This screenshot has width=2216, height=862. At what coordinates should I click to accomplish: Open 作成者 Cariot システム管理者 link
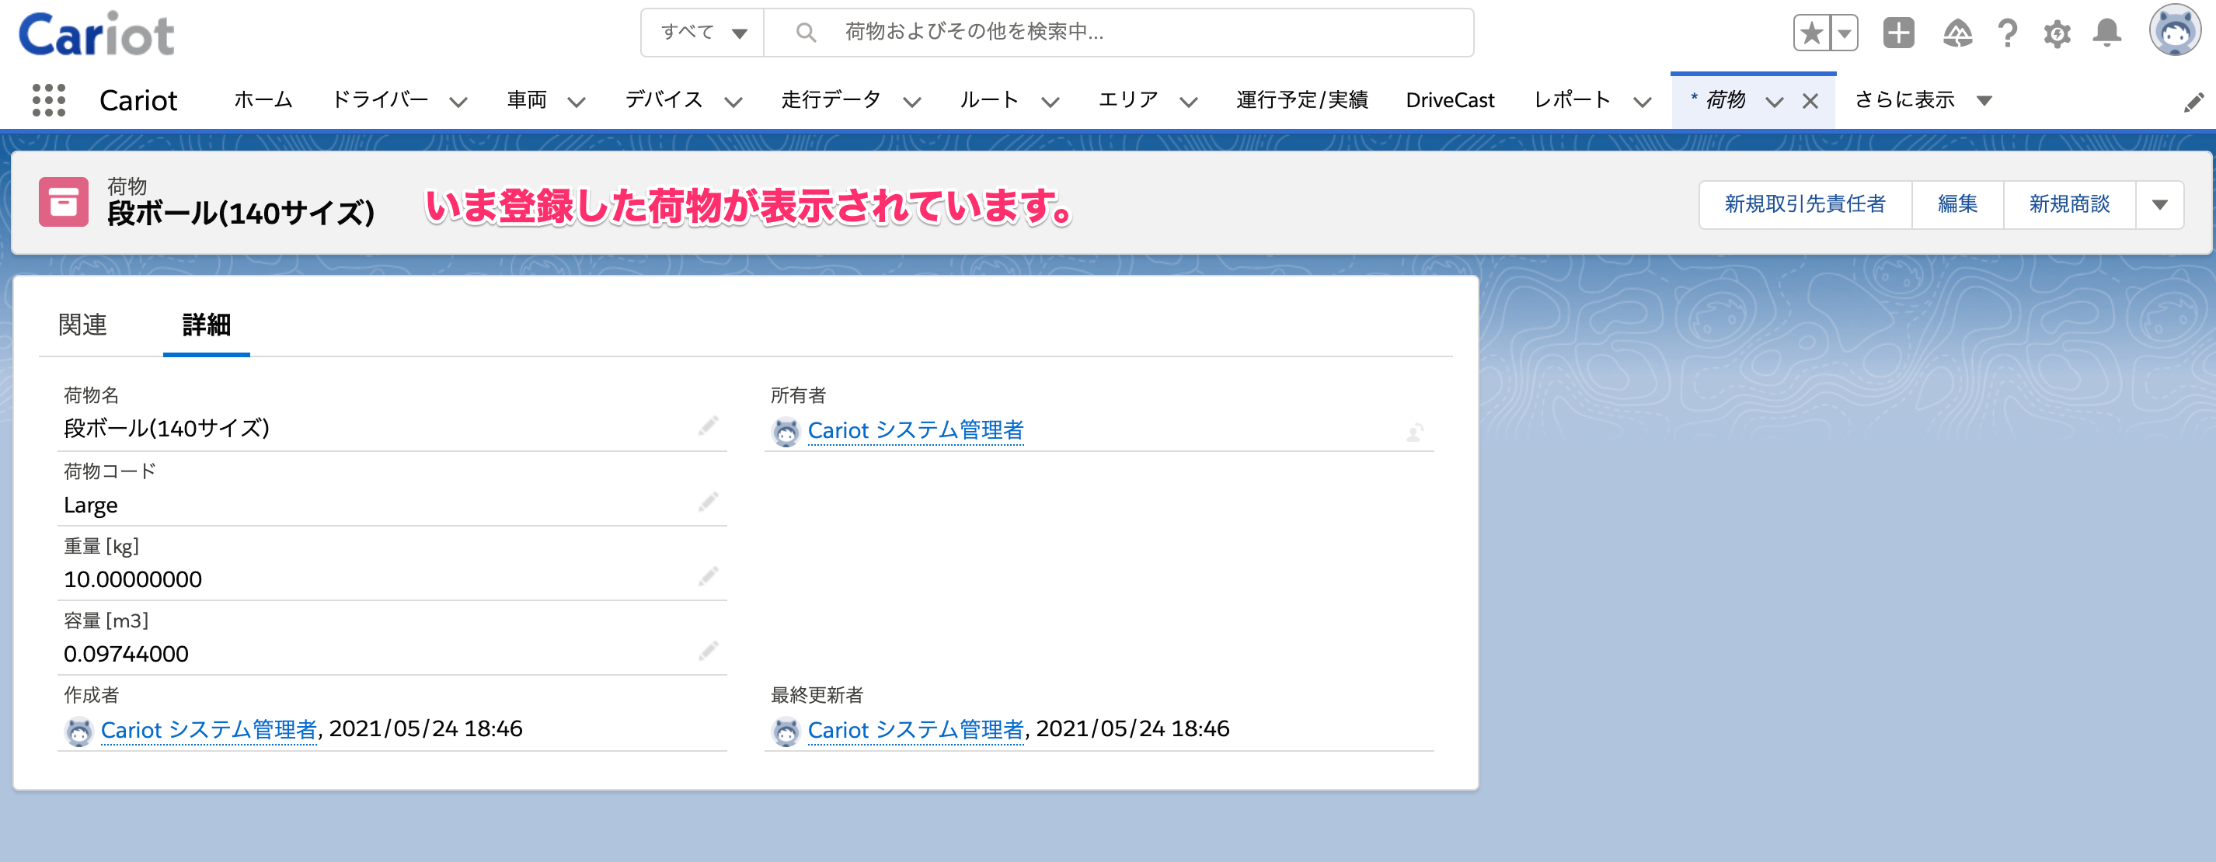209,731
